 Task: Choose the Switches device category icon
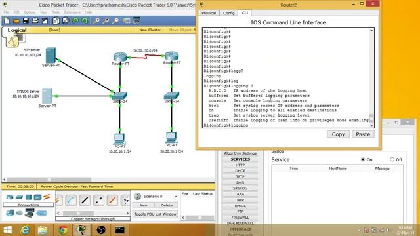point(19,197)
